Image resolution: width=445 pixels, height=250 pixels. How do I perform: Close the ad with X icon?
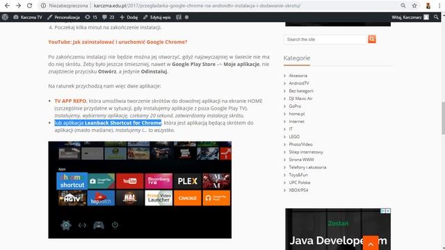388,211
